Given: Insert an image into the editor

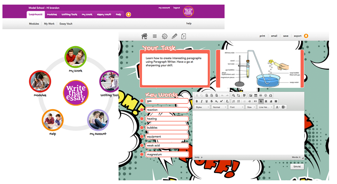Looking at the screenshot, I should [x=251, y=95].
